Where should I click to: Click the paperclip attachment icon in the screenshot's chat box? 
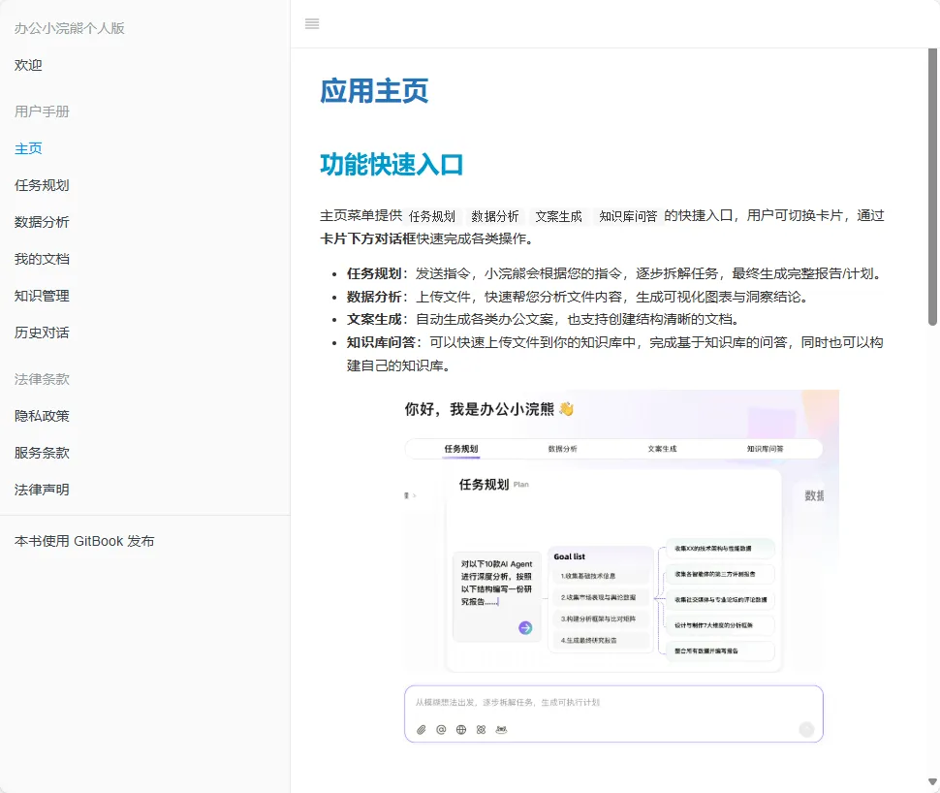(422, 729)
